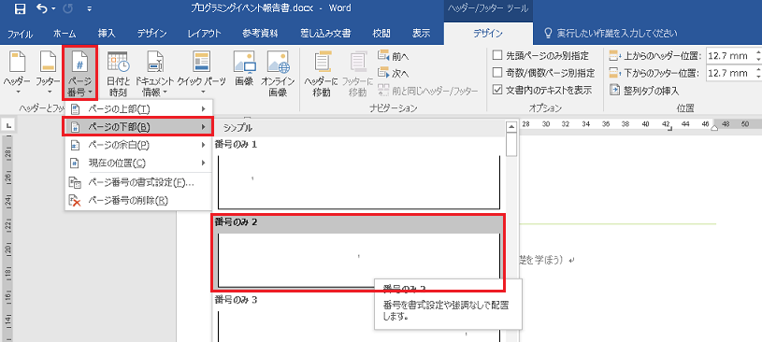Insert 日付と時刻 (Date and Time)
The height and width of the screenshot is (342, 762).
pos(117,73)
